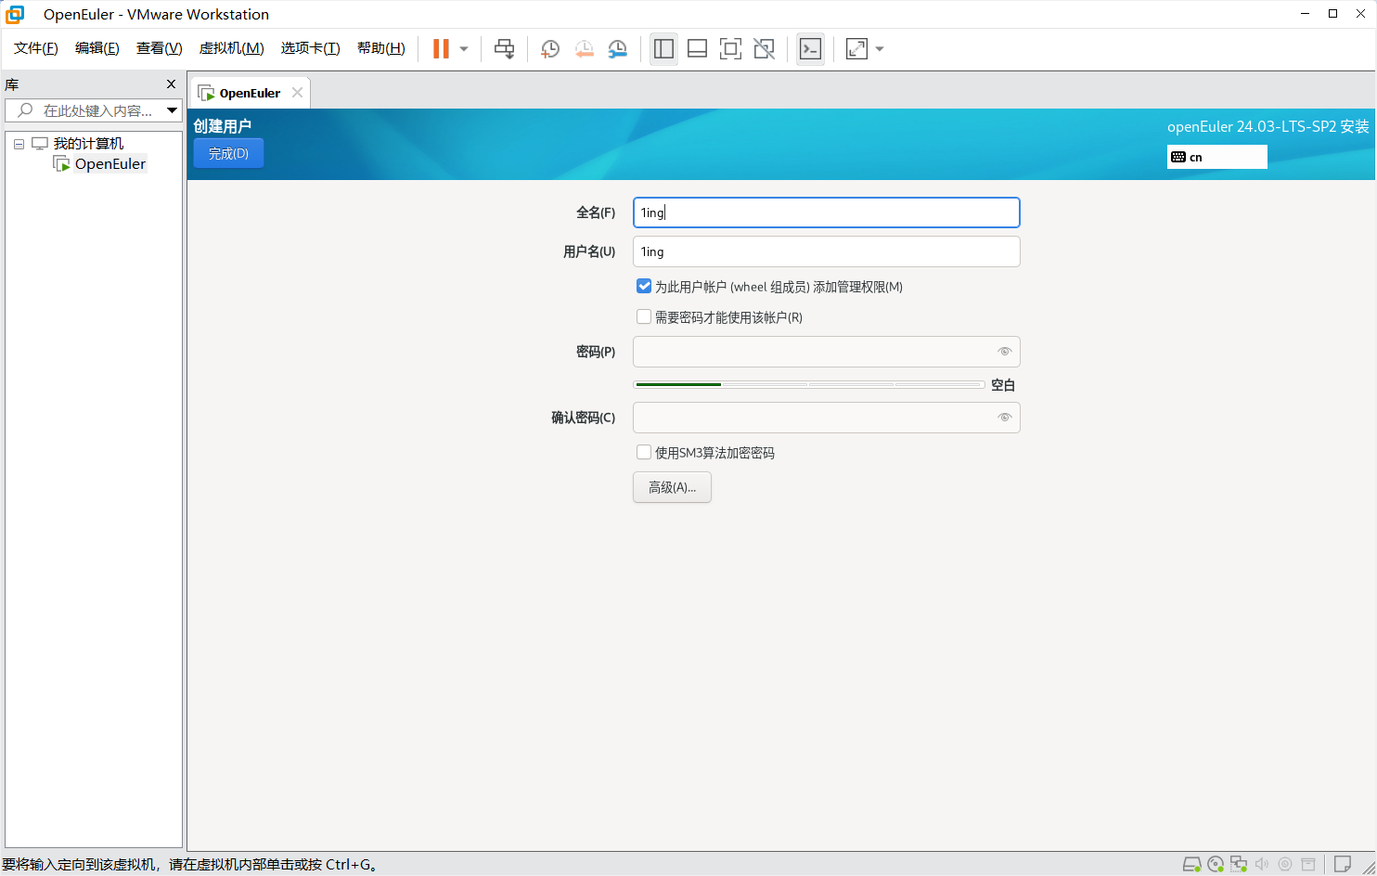Uncheck the wheel group admin privileges checkbox
Screen dimensions: 1377x876
(644, 287)
